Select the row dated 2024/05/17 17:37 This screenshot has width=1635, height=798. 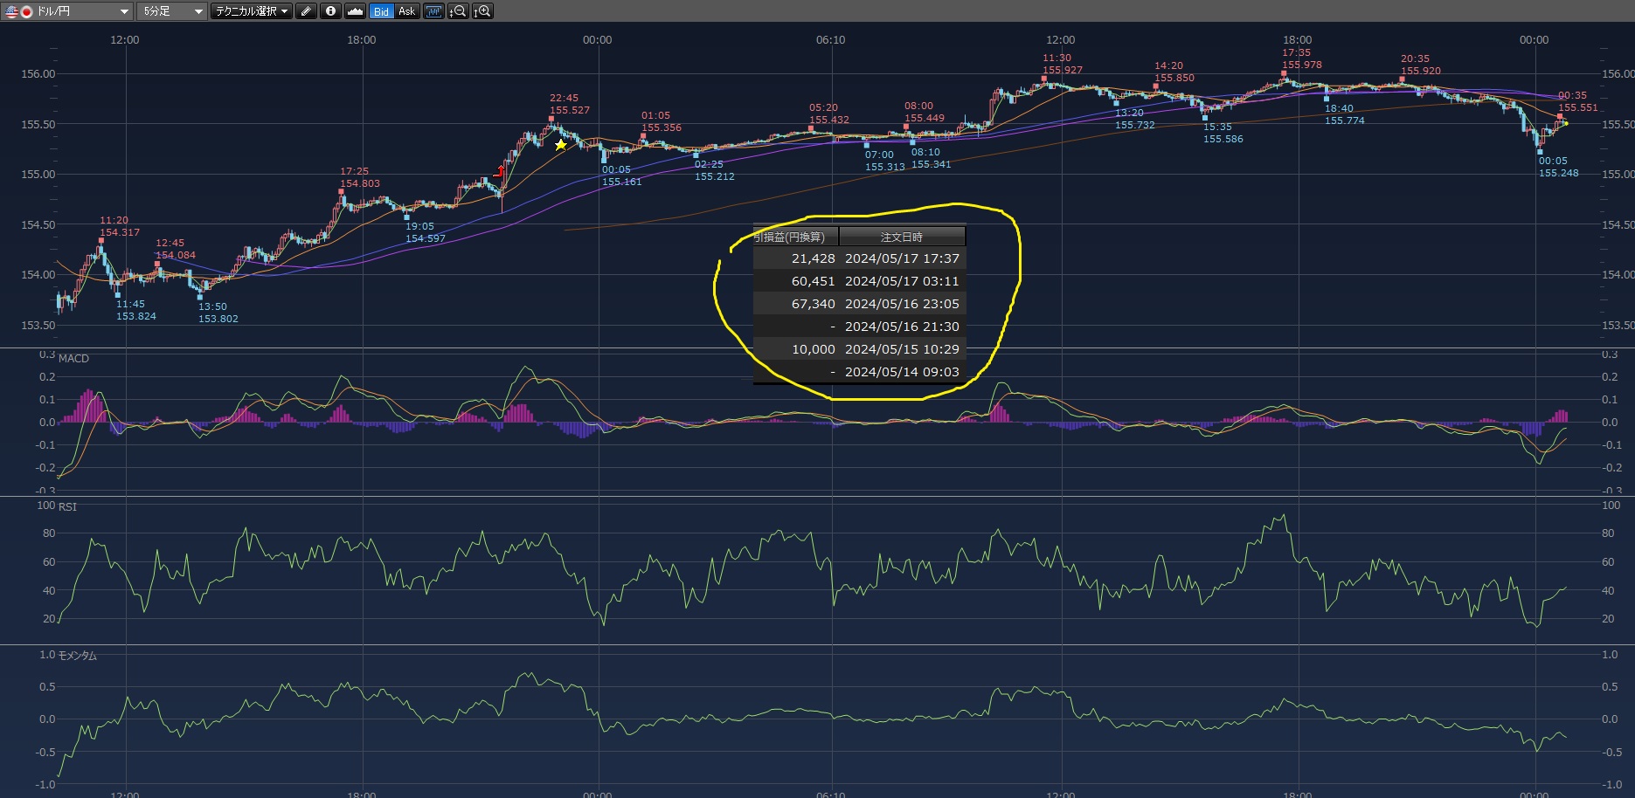(901, 258)
